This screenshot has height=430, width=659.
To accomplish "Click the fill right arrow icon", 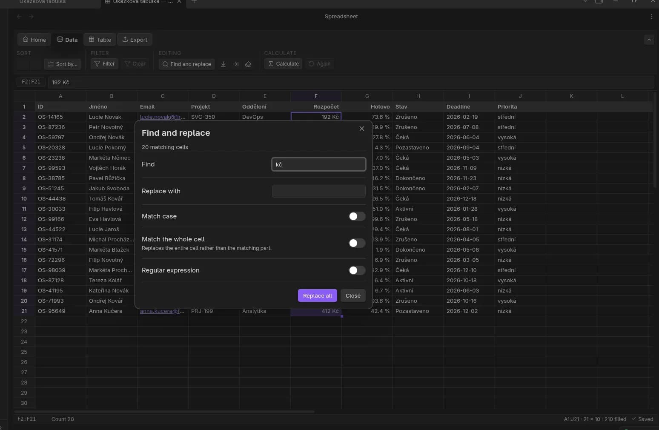I will tap(235, 64).
